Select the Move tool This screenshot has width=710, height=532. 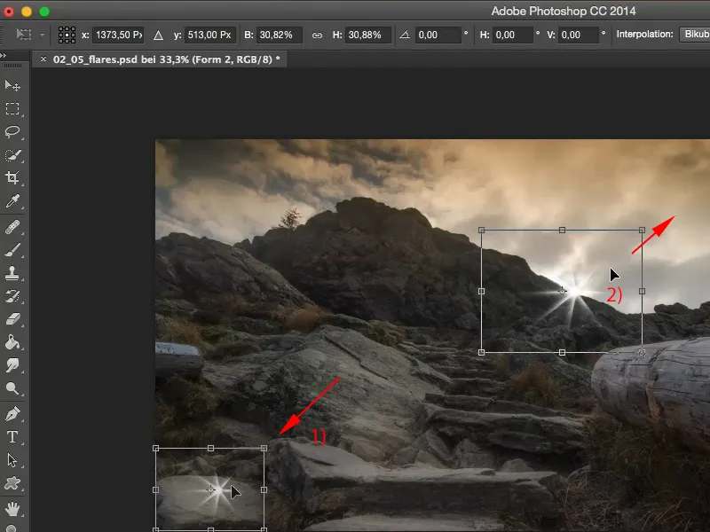[x=12, y=85]
